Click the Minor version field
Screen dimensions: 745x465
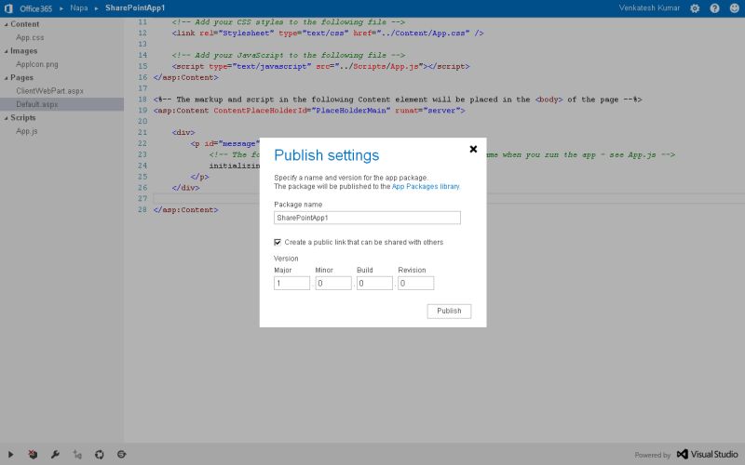[x=333, y=284]
